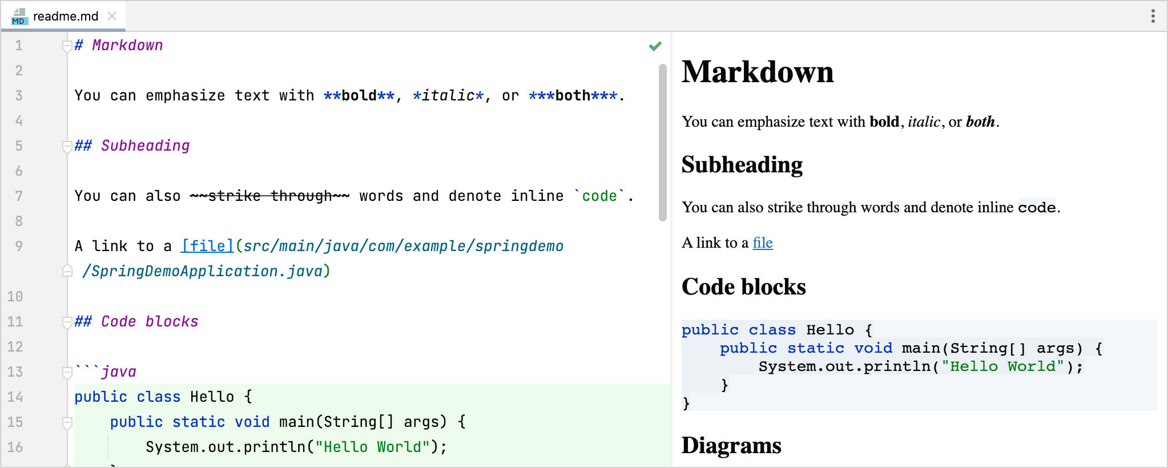The width and height of the screenshot is (1168, 468).
Task: Click line number 10 in the gutter
Action: (15, 296)
